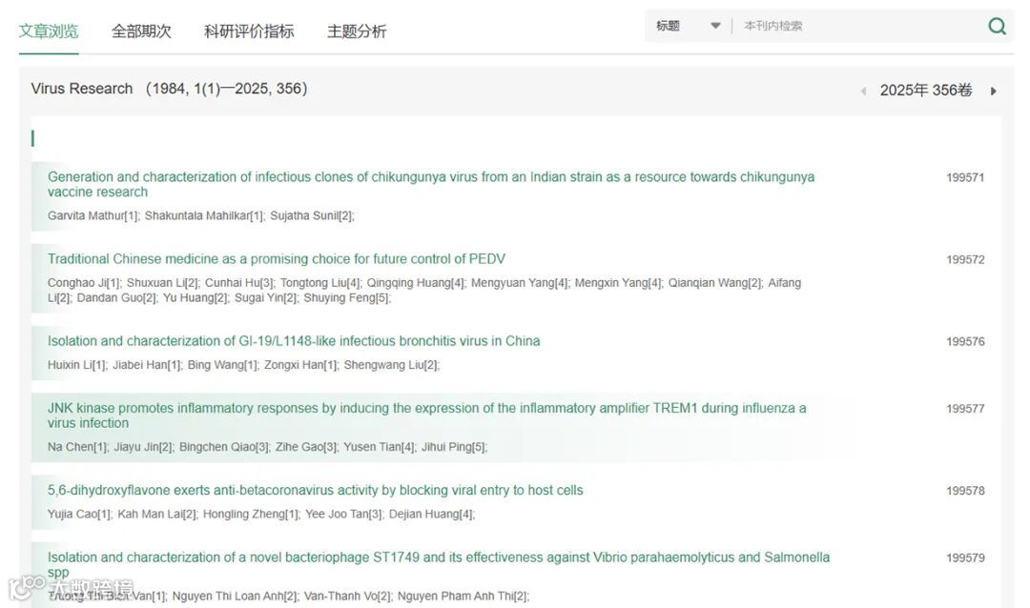Go to previous volume arrow

(863, 91)
